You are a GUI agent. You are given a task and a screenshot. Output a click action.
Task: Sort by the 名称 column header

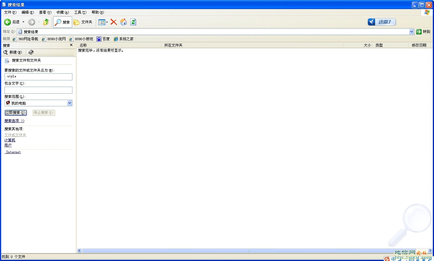pos(120,45)
